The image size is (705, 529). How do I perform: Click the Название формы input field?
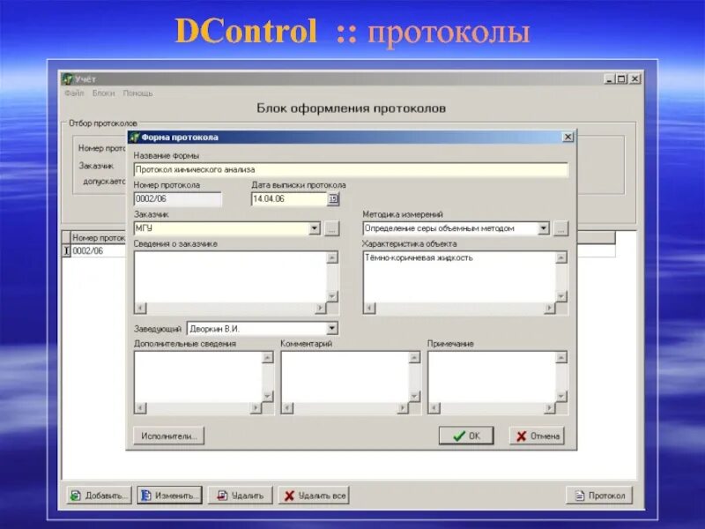[x=351, y=169]
